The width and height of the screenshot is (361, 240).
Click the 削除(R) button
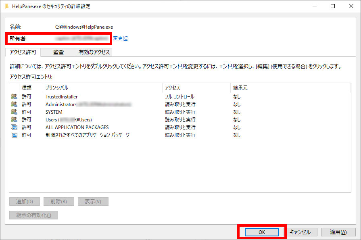(x=59, y=202)
